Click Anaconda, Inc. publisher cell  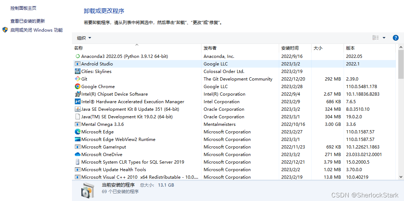pyautogui.click(x=219, y=56)
